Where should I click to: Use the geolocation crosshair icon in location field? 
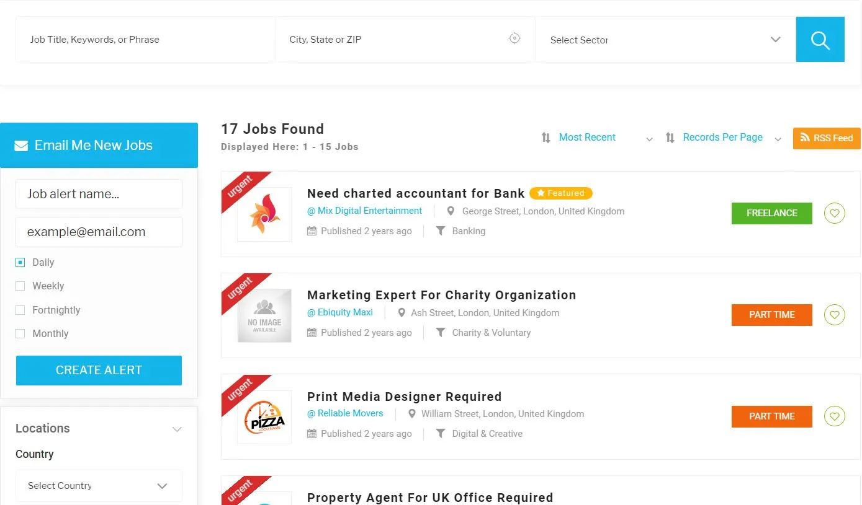click(514, 38)
